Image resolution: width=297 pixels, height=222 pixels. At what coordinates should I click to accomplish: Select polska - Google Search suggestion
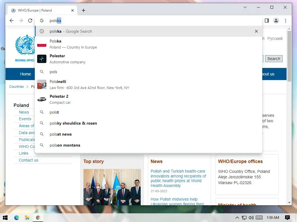point(148,31)
